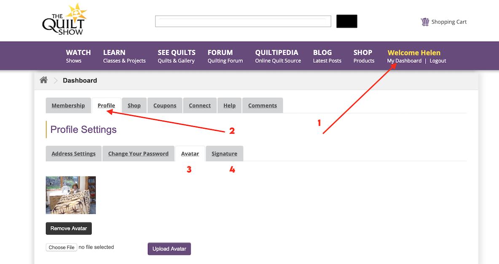This screenshot has height=264, width=499.
Task: Type in the top search field
Action: pyautogui.click(x=243, y=21)
